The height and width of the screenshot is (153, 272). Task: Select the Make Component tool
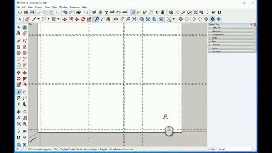(x=25, y=27)
